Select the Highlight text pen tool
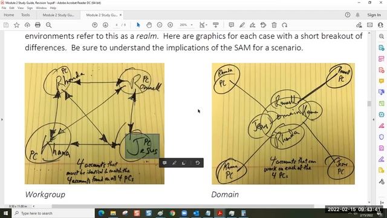This screenshot has height=218, width=387. click(242, 25)
